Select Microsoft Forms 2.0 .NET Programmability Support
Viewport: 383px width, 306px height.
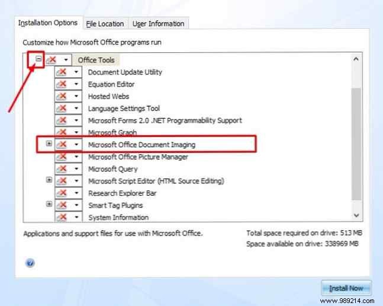pyautogui.click(x=165, y=120)
